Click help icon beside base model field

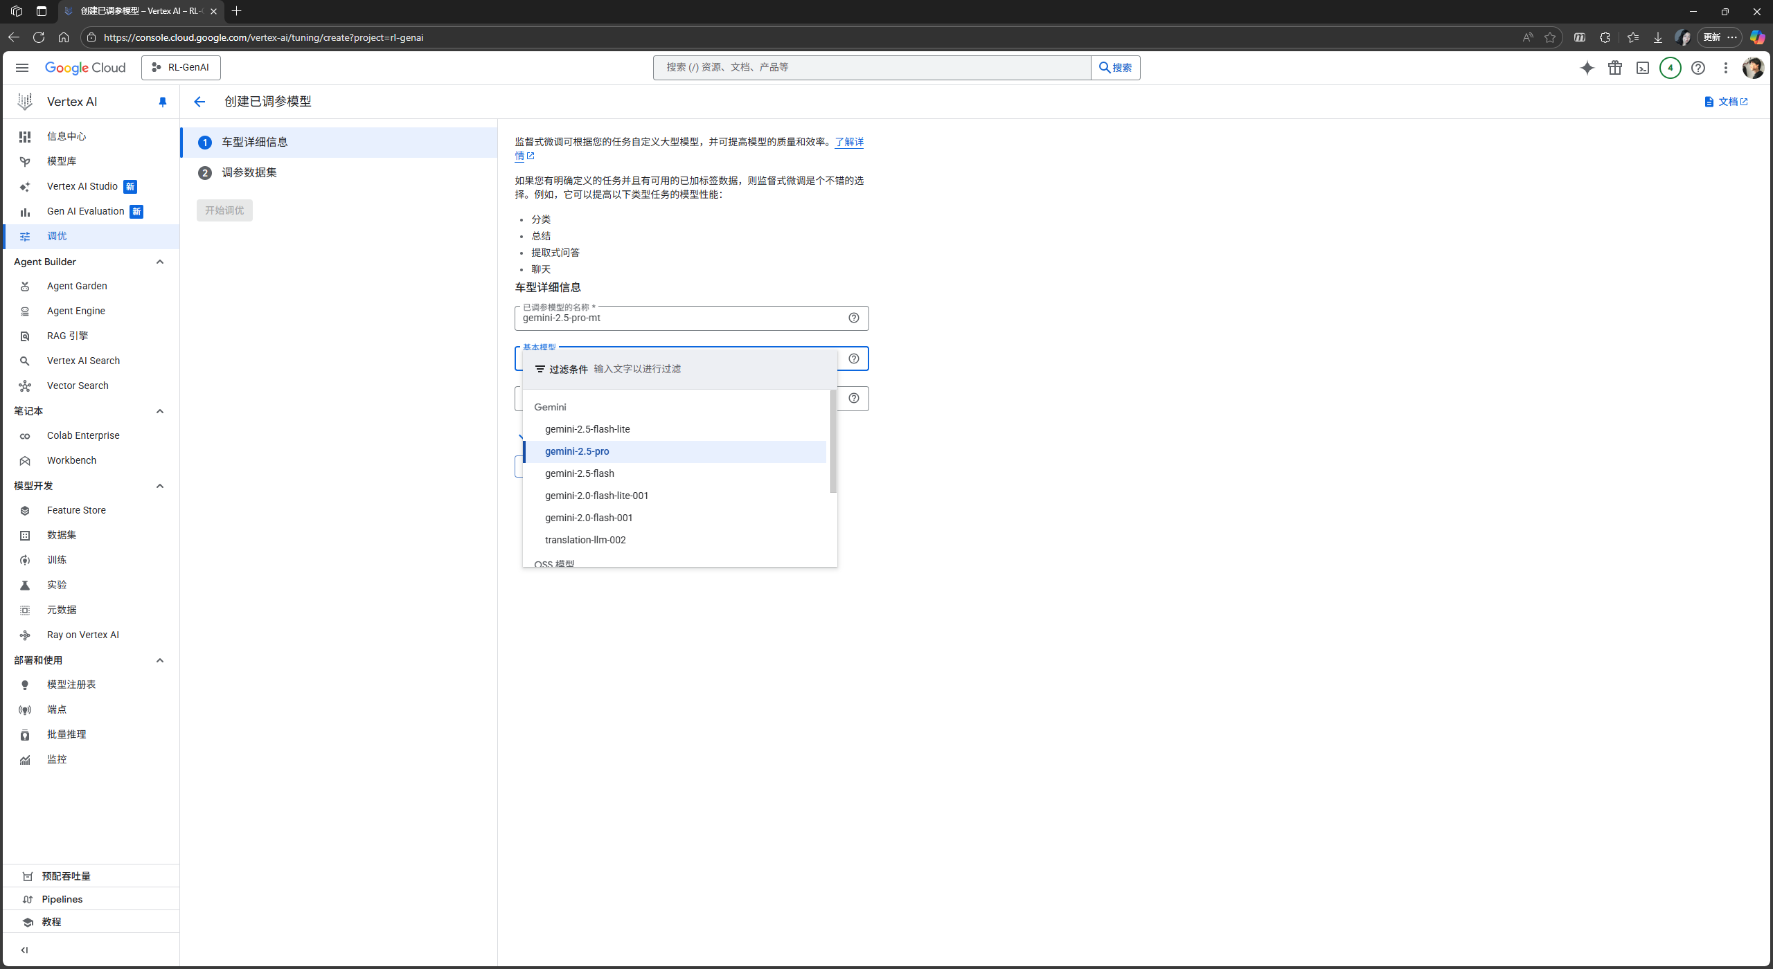pyautogui.click(x=854, y=359)
